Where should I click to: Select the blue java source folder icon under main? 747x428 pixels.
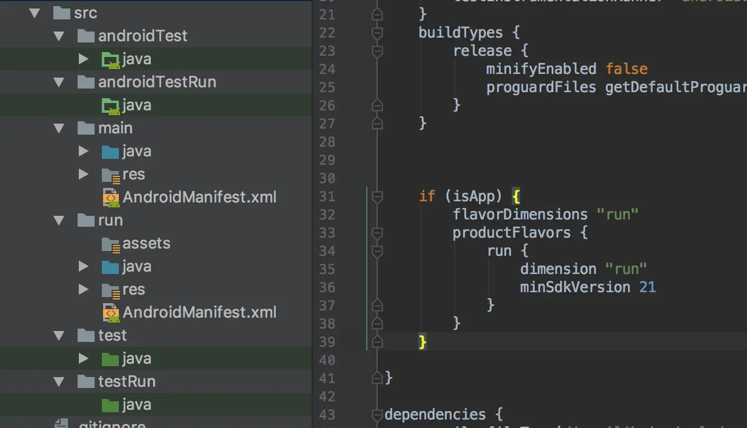click(110, 151)
